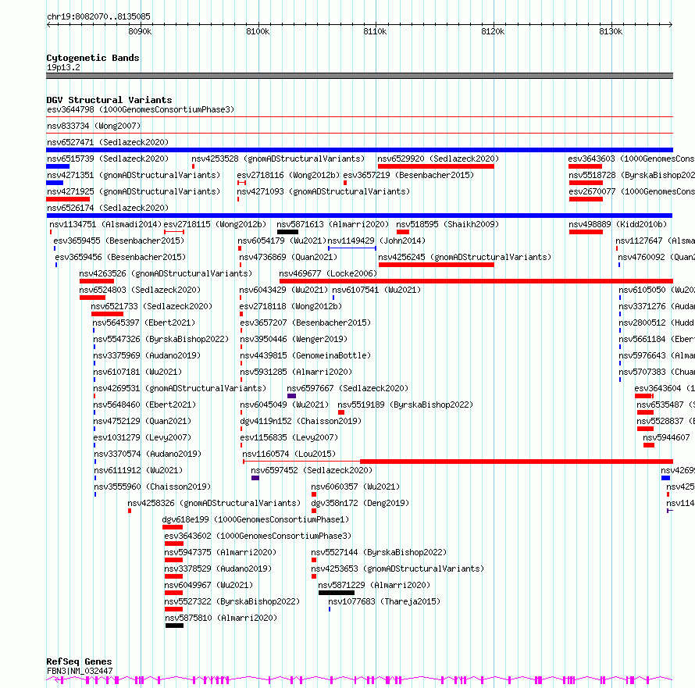Viewport: 695px width, 688px height.
Task: Click dgv358n172 (Deng2019) label
Action: [x=360, y=503]
